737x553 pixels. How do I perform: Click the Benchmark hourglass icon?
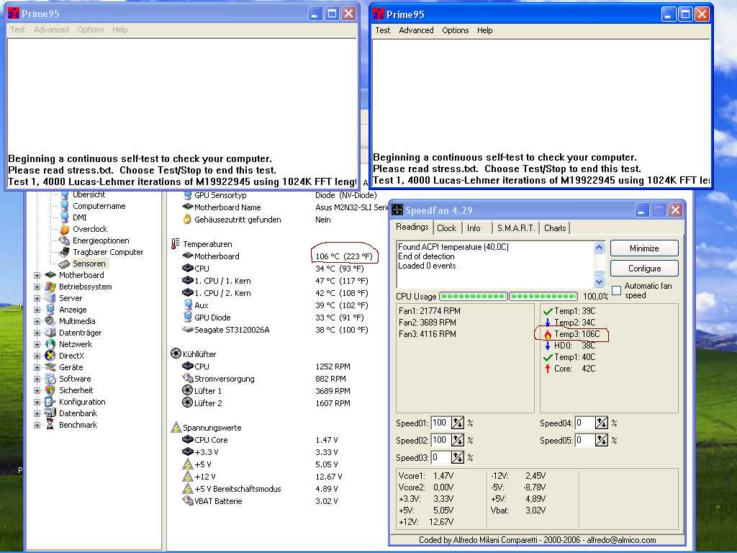50,425
